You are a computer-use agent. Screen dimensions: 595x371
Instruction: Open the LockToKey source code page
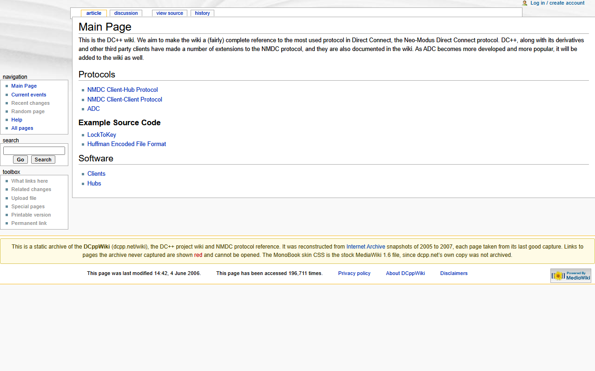[x=102, y=135]
